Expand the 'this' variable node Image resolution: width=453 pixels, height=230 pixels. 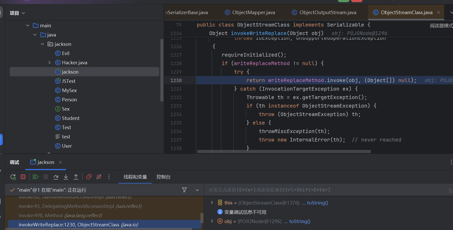pos(212,202)
